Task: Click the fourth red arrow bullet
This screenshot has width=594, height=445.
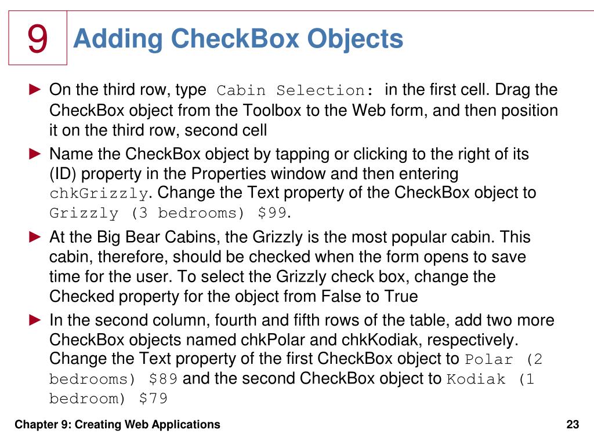Action: pyautogui.click(x=35, y=320)
